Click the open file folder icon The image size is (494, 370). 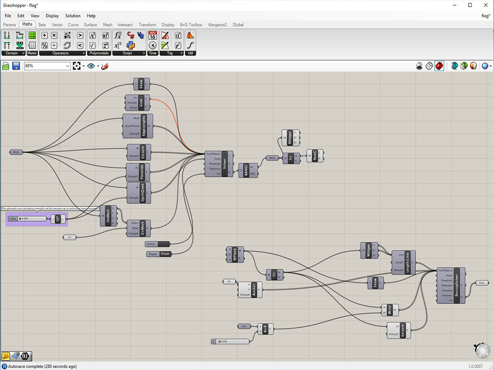(x=6, y=66)
